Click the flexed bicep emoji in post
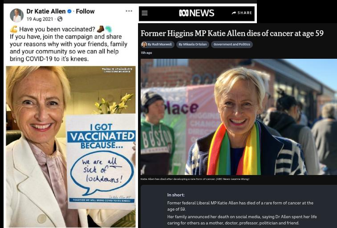The image size is (337, 228). tap(13, 29)
